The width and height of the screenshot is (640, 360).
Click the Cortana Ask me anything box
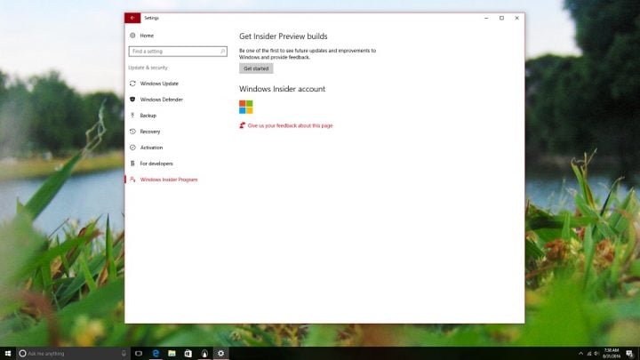tap(73, 354)
